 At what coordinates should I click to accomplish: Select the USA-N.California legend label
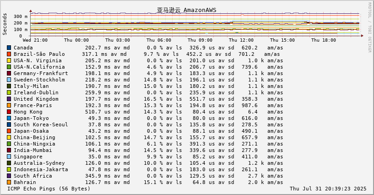pos(39,67)
